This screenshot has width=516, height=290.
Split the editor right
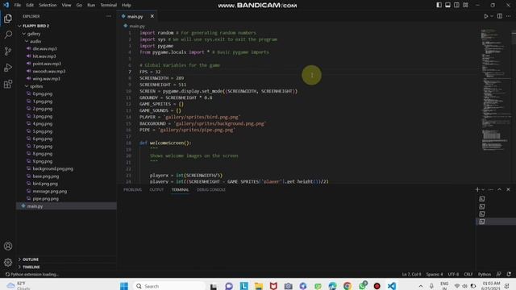pos(500,16)
